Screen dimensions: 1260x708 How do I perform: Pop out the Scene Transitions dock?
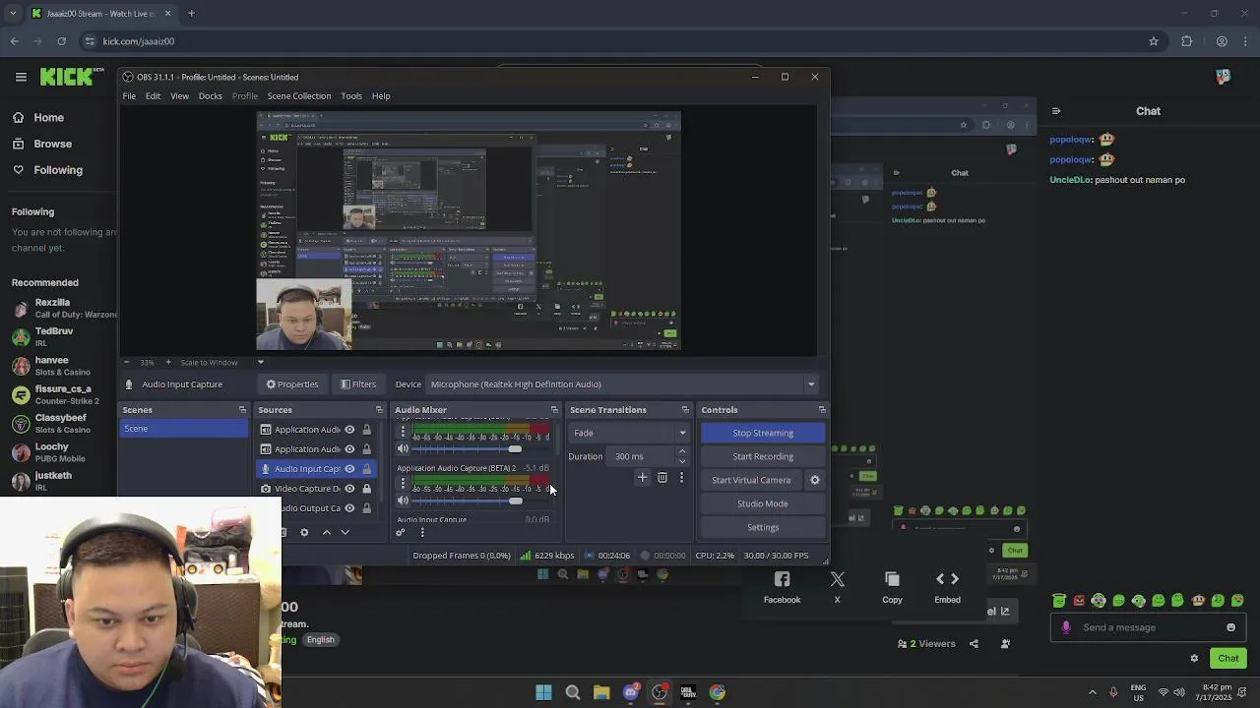pyautogui.click(x=685, y=410)
